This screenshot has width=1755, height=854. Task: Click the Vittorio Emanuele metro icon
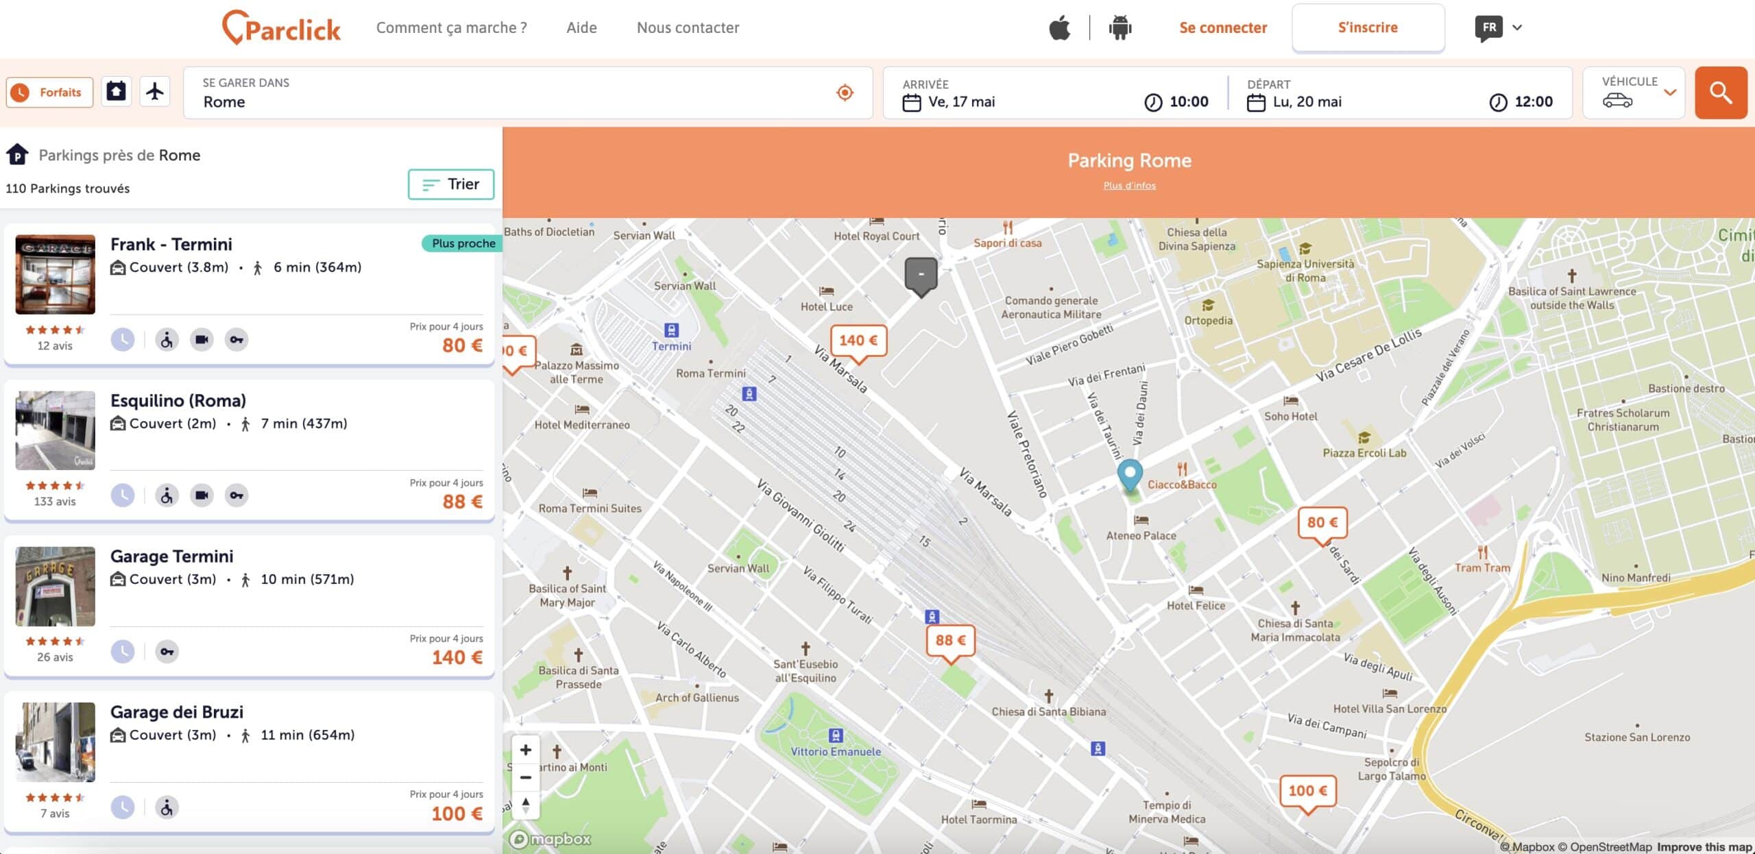click(836, 735)
